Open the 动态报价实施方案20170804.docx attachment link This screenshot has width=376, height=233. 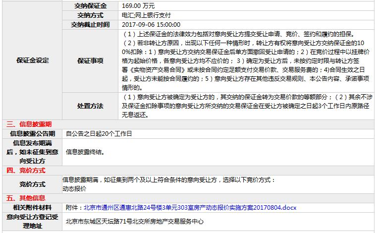tap(190, 207)
